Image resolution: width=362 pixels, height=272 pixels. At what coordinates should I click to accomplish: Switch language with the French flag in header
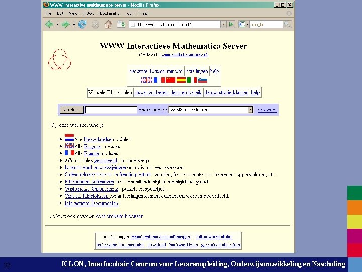coord(159,80)
